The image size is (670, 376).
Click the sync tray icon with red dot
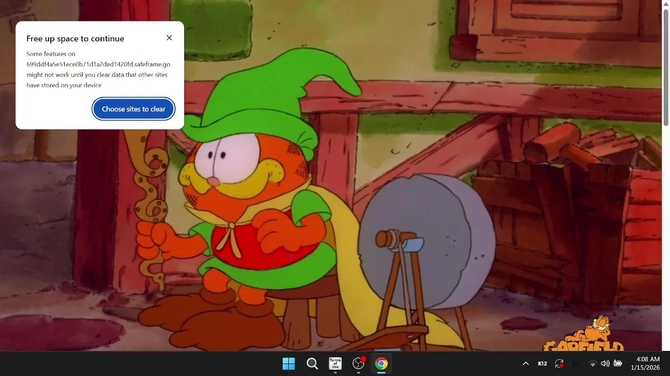560,363
